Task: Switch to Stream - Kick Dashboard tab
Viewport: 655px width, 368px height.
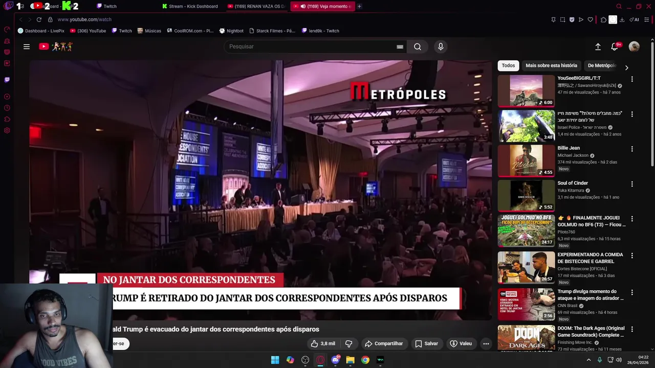Action: [190, 6]
